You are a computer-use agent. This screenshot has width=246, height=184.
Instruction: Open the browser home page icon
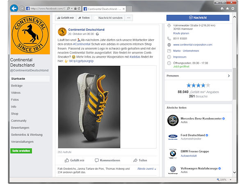click(222, 9)
